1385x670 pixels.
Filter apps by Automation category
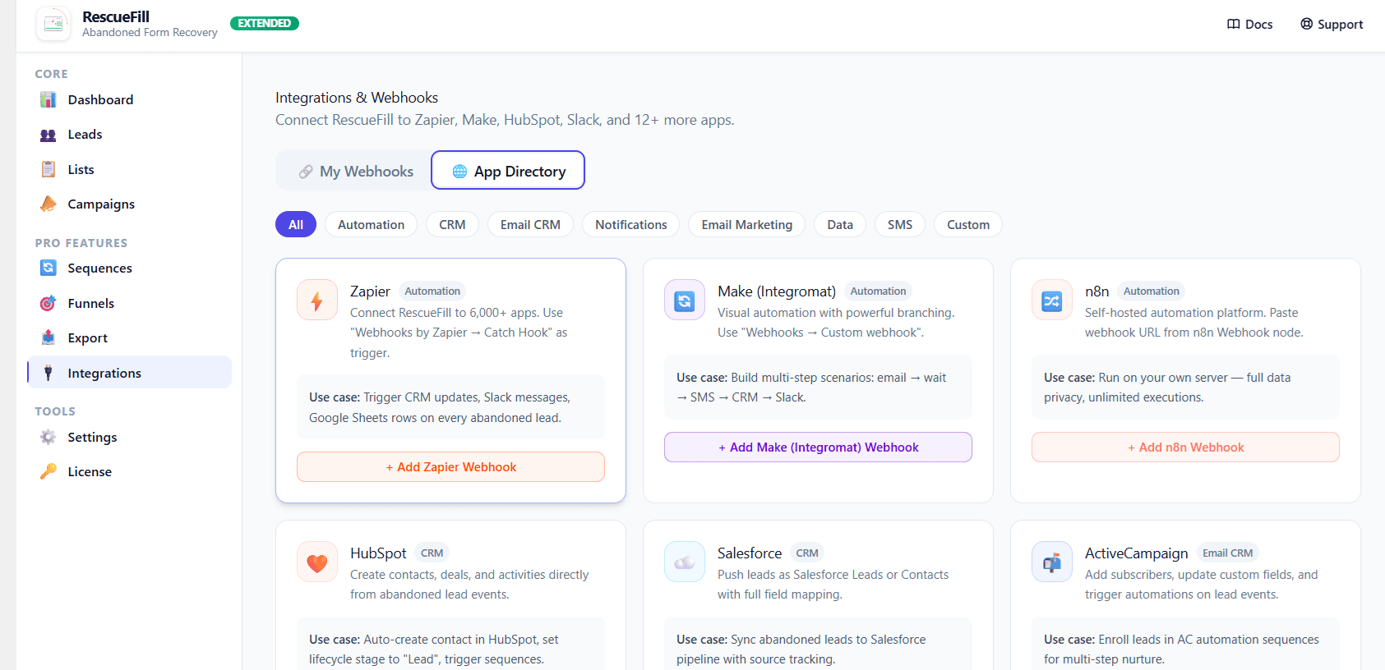(371, 224)
